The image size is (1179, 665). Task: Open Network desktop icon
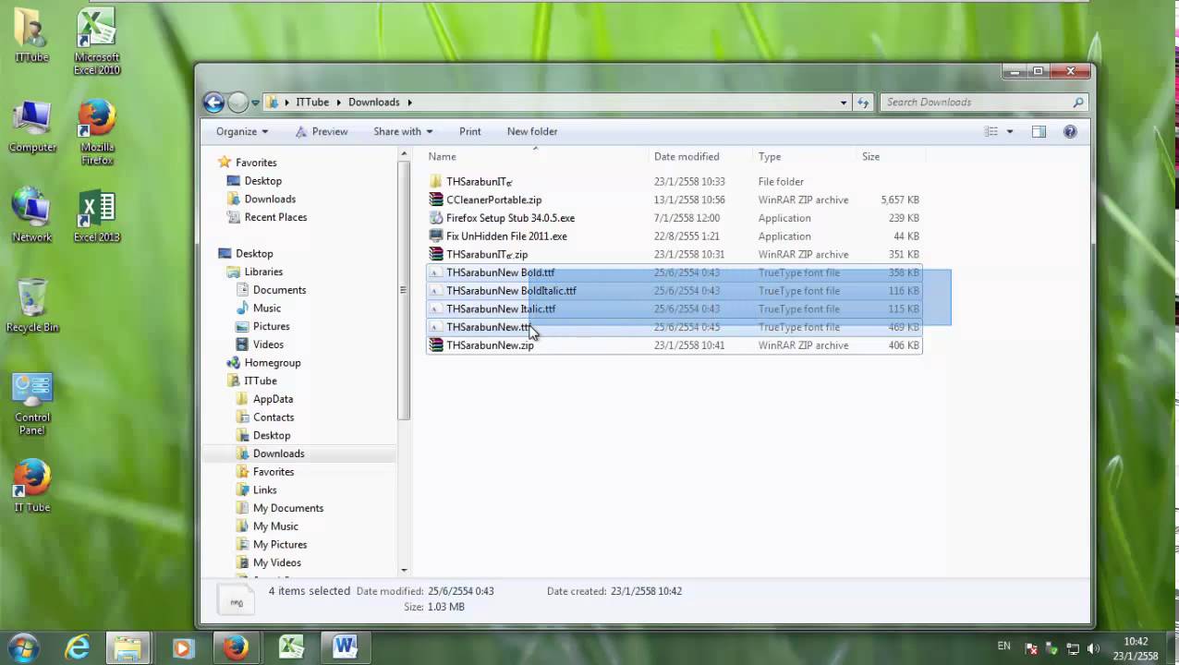(31, 216)
